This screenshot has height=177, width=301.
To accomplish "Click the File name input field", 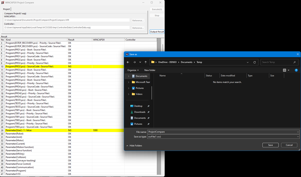I will [222, 132].
